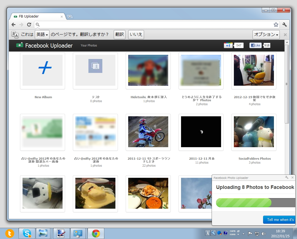Image resolution: width=297 pixels, height=239 pixels.
Task: Open the テスト album with 0 photos
Action: point(95,70)
